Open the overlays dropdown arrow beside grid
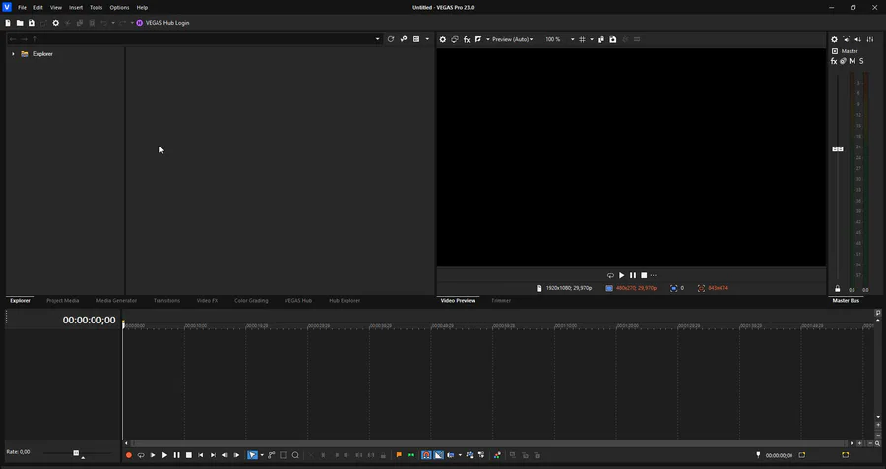The height and width of the screenshot is (469, 886). point(592,39)
